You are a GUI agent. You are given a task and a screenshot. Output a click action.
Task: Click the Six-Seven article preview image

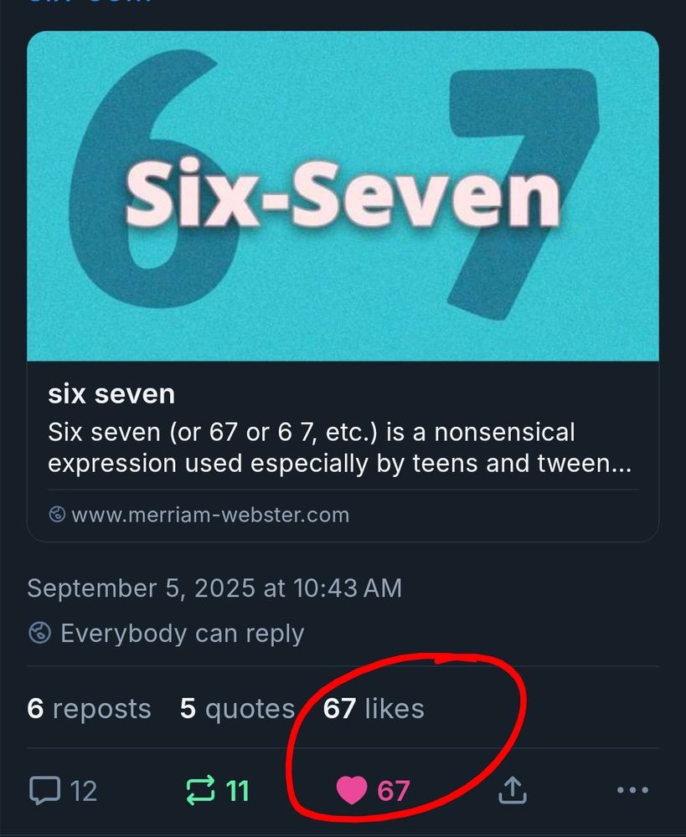click(x=343, y=197)
